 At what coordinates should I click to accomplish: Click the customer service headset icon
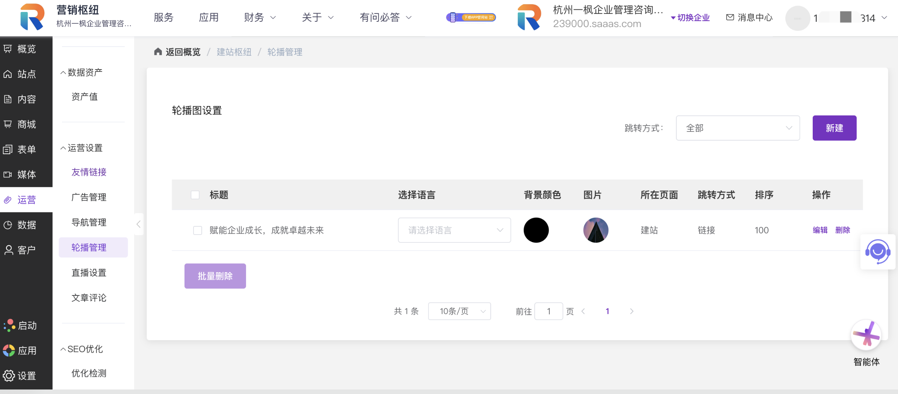tap(878, 252)
